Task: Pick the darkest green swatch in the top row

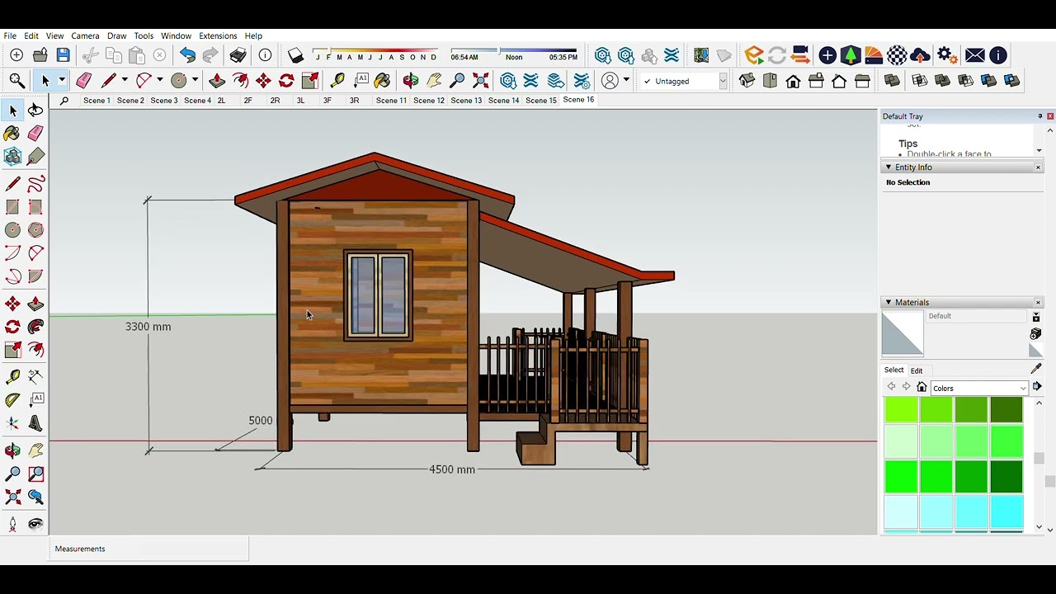Action: 1006,410
